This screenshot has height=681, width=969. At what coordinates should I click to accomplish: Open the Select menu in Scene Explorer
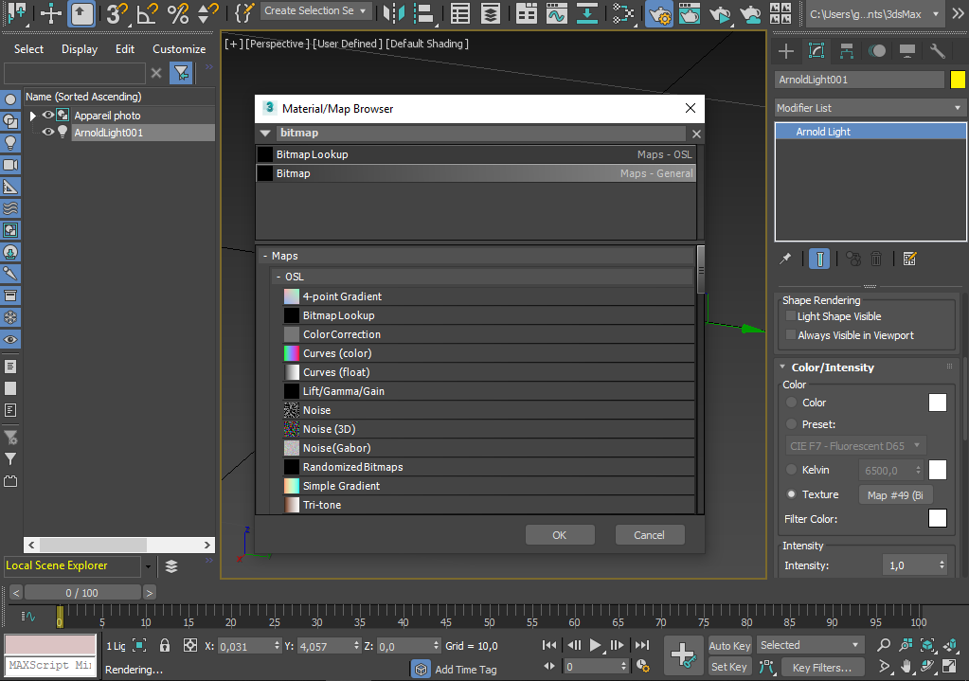[x=28, y=49]
